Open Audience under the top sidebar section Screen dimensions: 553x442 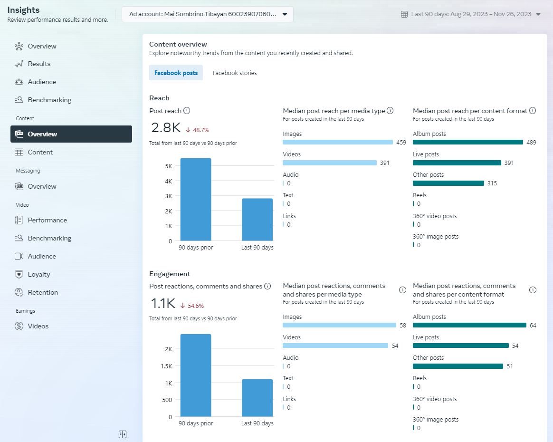pyautogui.click(x=42, y=82)
